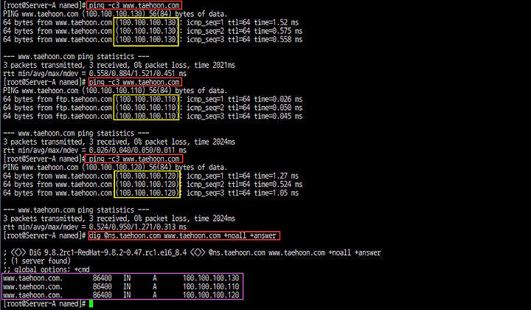Click the green terminal cursor at the prompt

click(x=91, y=303)
